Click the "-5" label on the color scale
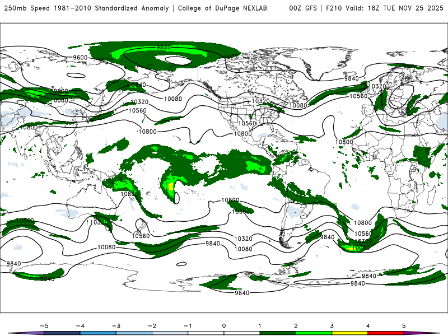Image resolution: width=448 pixels, height=336 pixels. click(x=44, y=326)
